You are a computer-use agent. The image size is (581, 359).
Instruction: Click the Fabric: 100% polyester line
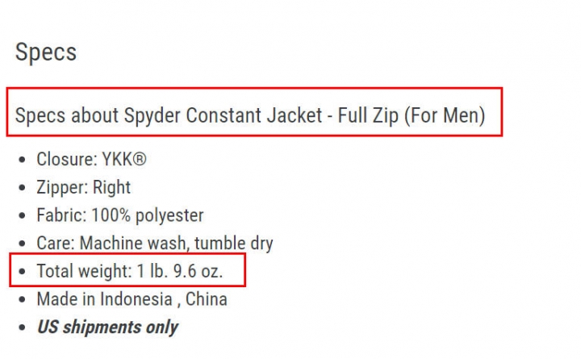(x=120, y=215)
